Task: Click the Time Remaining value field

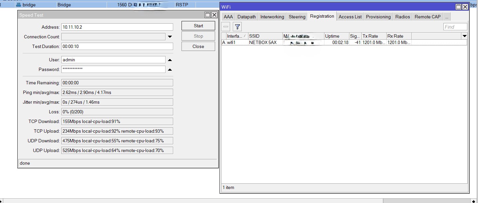Action: point(117,83)
